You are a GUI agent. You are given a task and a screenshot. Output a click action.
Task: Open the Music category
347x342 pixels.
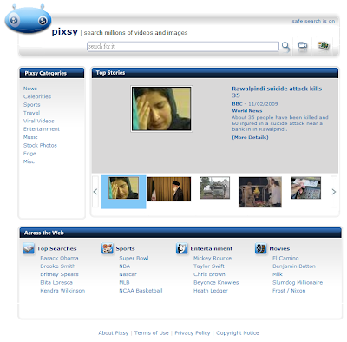30,137
